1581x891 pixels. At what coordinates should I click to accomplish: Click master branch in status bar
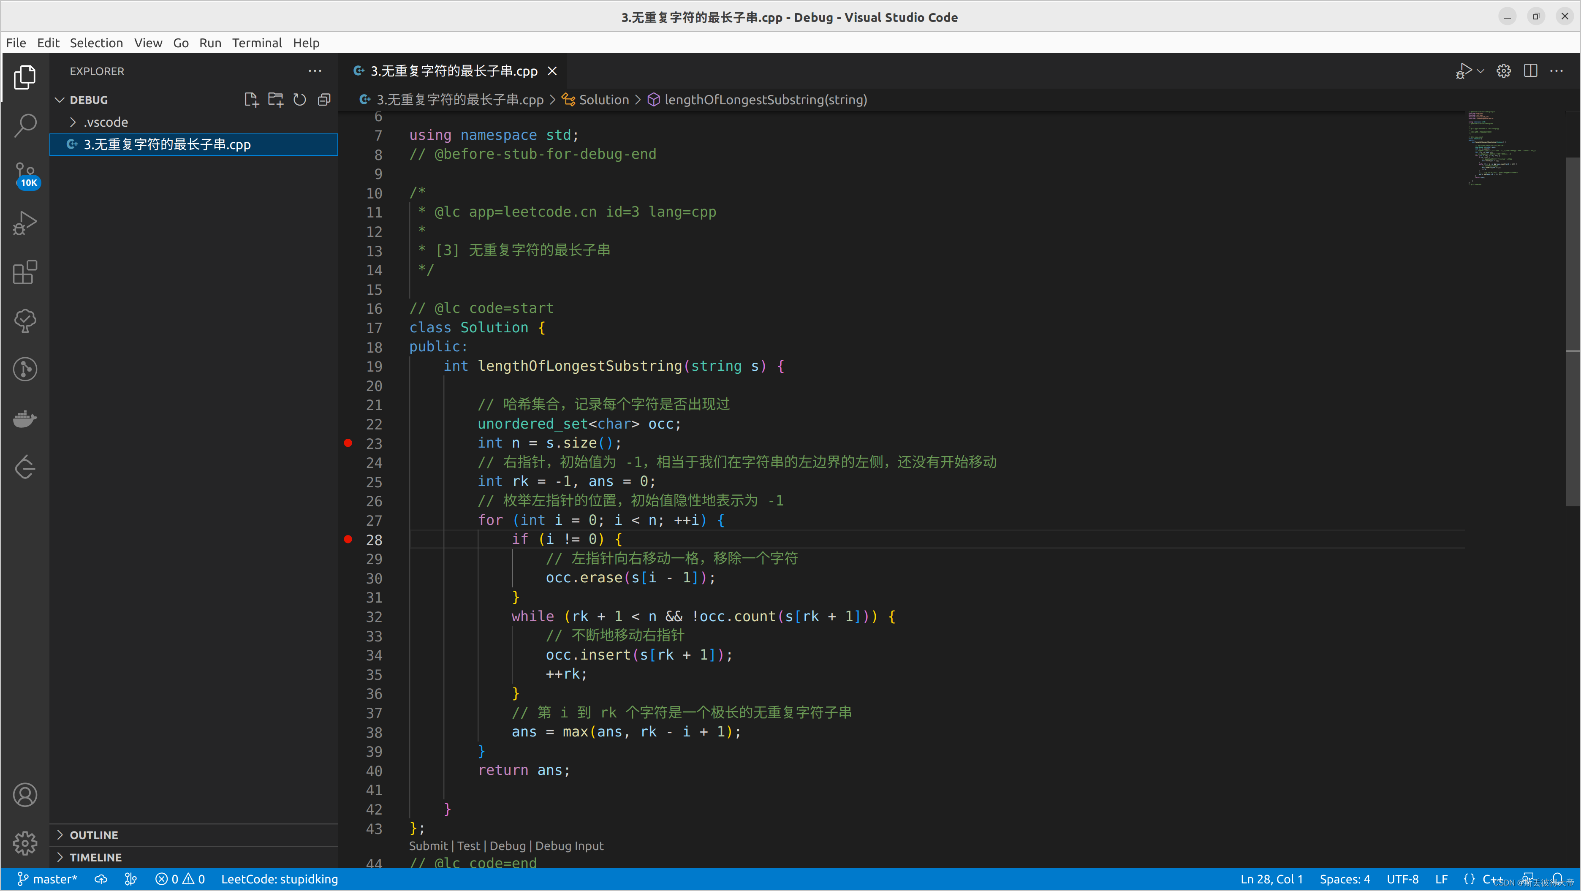pos(47,879)
